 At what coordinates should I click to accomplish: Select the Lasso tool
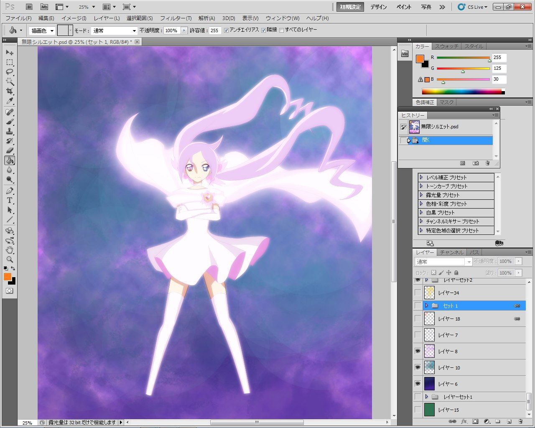(10, 72)
